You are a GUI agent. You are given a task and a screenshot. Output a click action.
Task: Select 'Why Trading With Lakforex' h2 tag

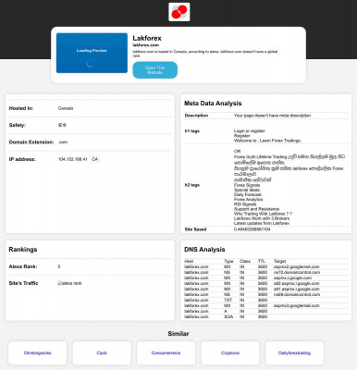263,214
